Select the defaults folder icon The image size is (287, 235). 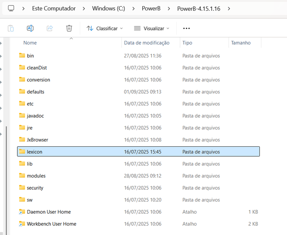(x=22, y=92)
